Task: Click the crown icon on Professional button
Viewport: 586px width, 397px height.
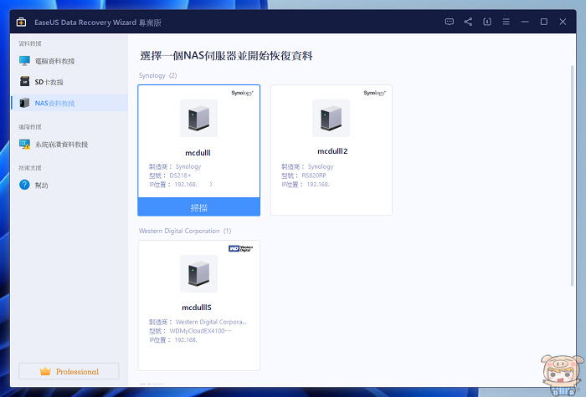Action: tap(45, 371)
